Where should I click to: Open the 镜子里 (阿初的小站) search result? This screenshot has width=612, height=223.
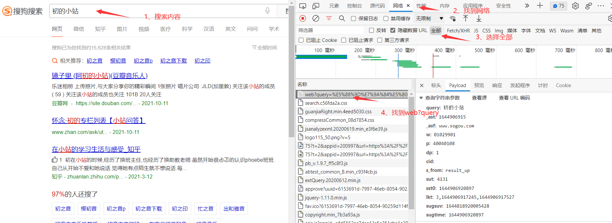click(100, 76)
